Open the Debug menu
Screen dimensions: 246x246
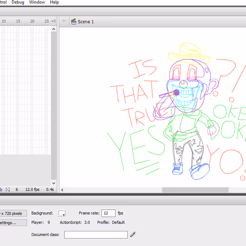coord(18,2)
